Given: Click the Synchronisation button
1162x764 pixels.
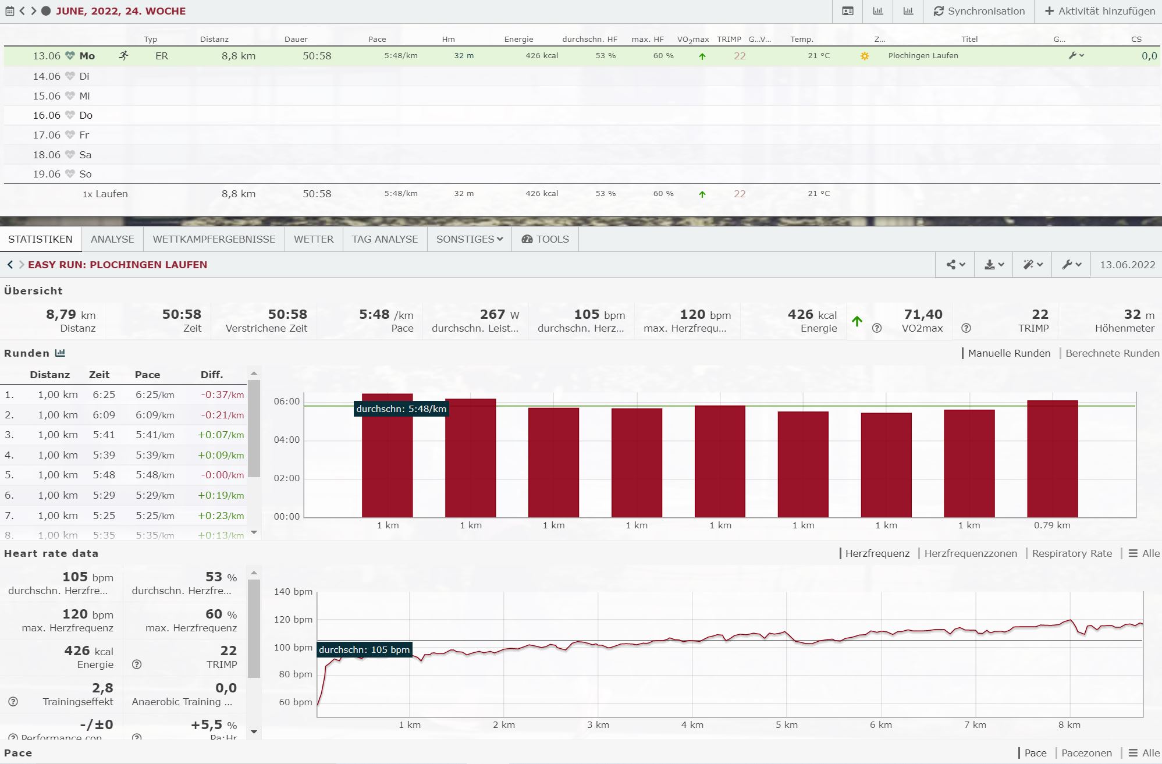Looking at the screenshot, I should (979, 11).
